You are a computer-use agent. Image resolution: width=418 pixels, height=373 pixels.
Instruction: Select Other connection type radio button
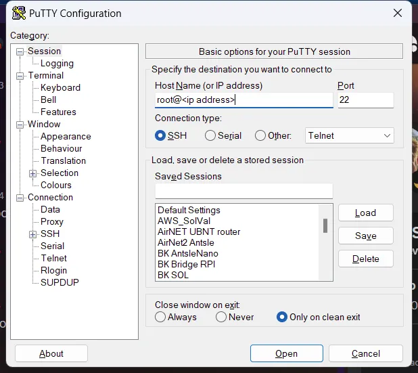[x=260, y=135]
